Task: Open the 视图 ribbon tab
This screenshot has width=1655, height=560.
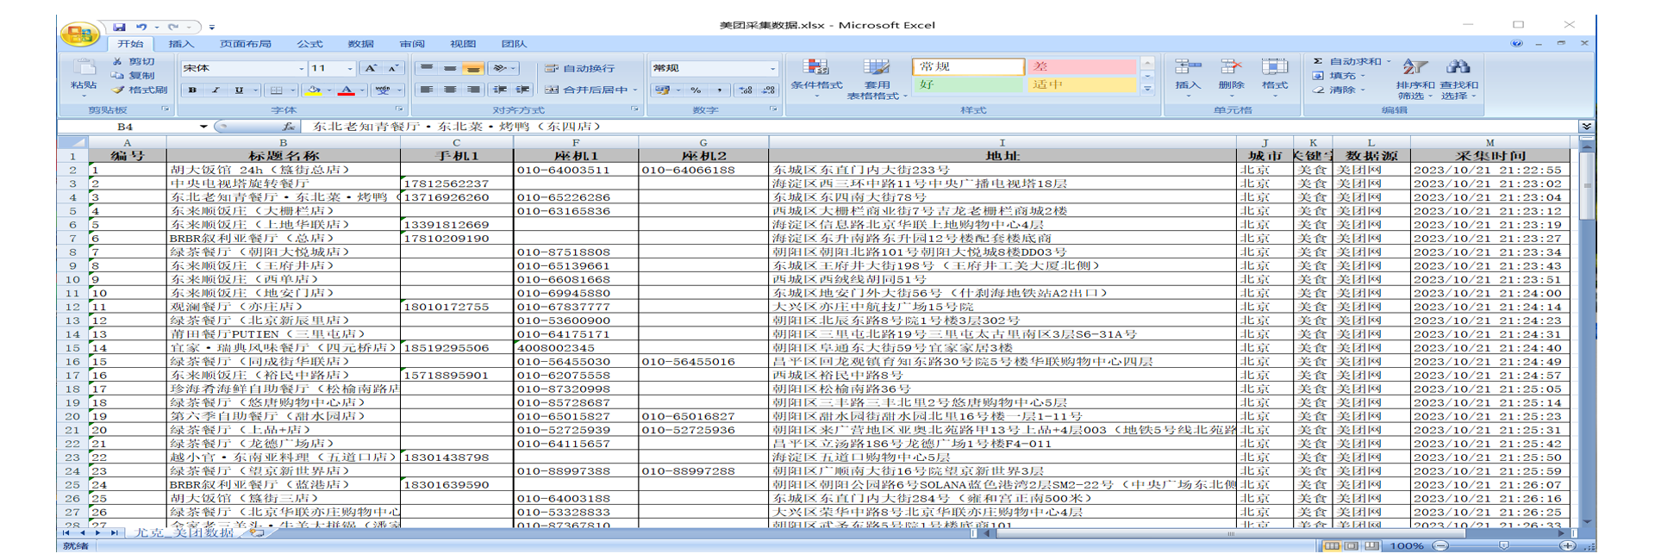Action: (463, 44)
